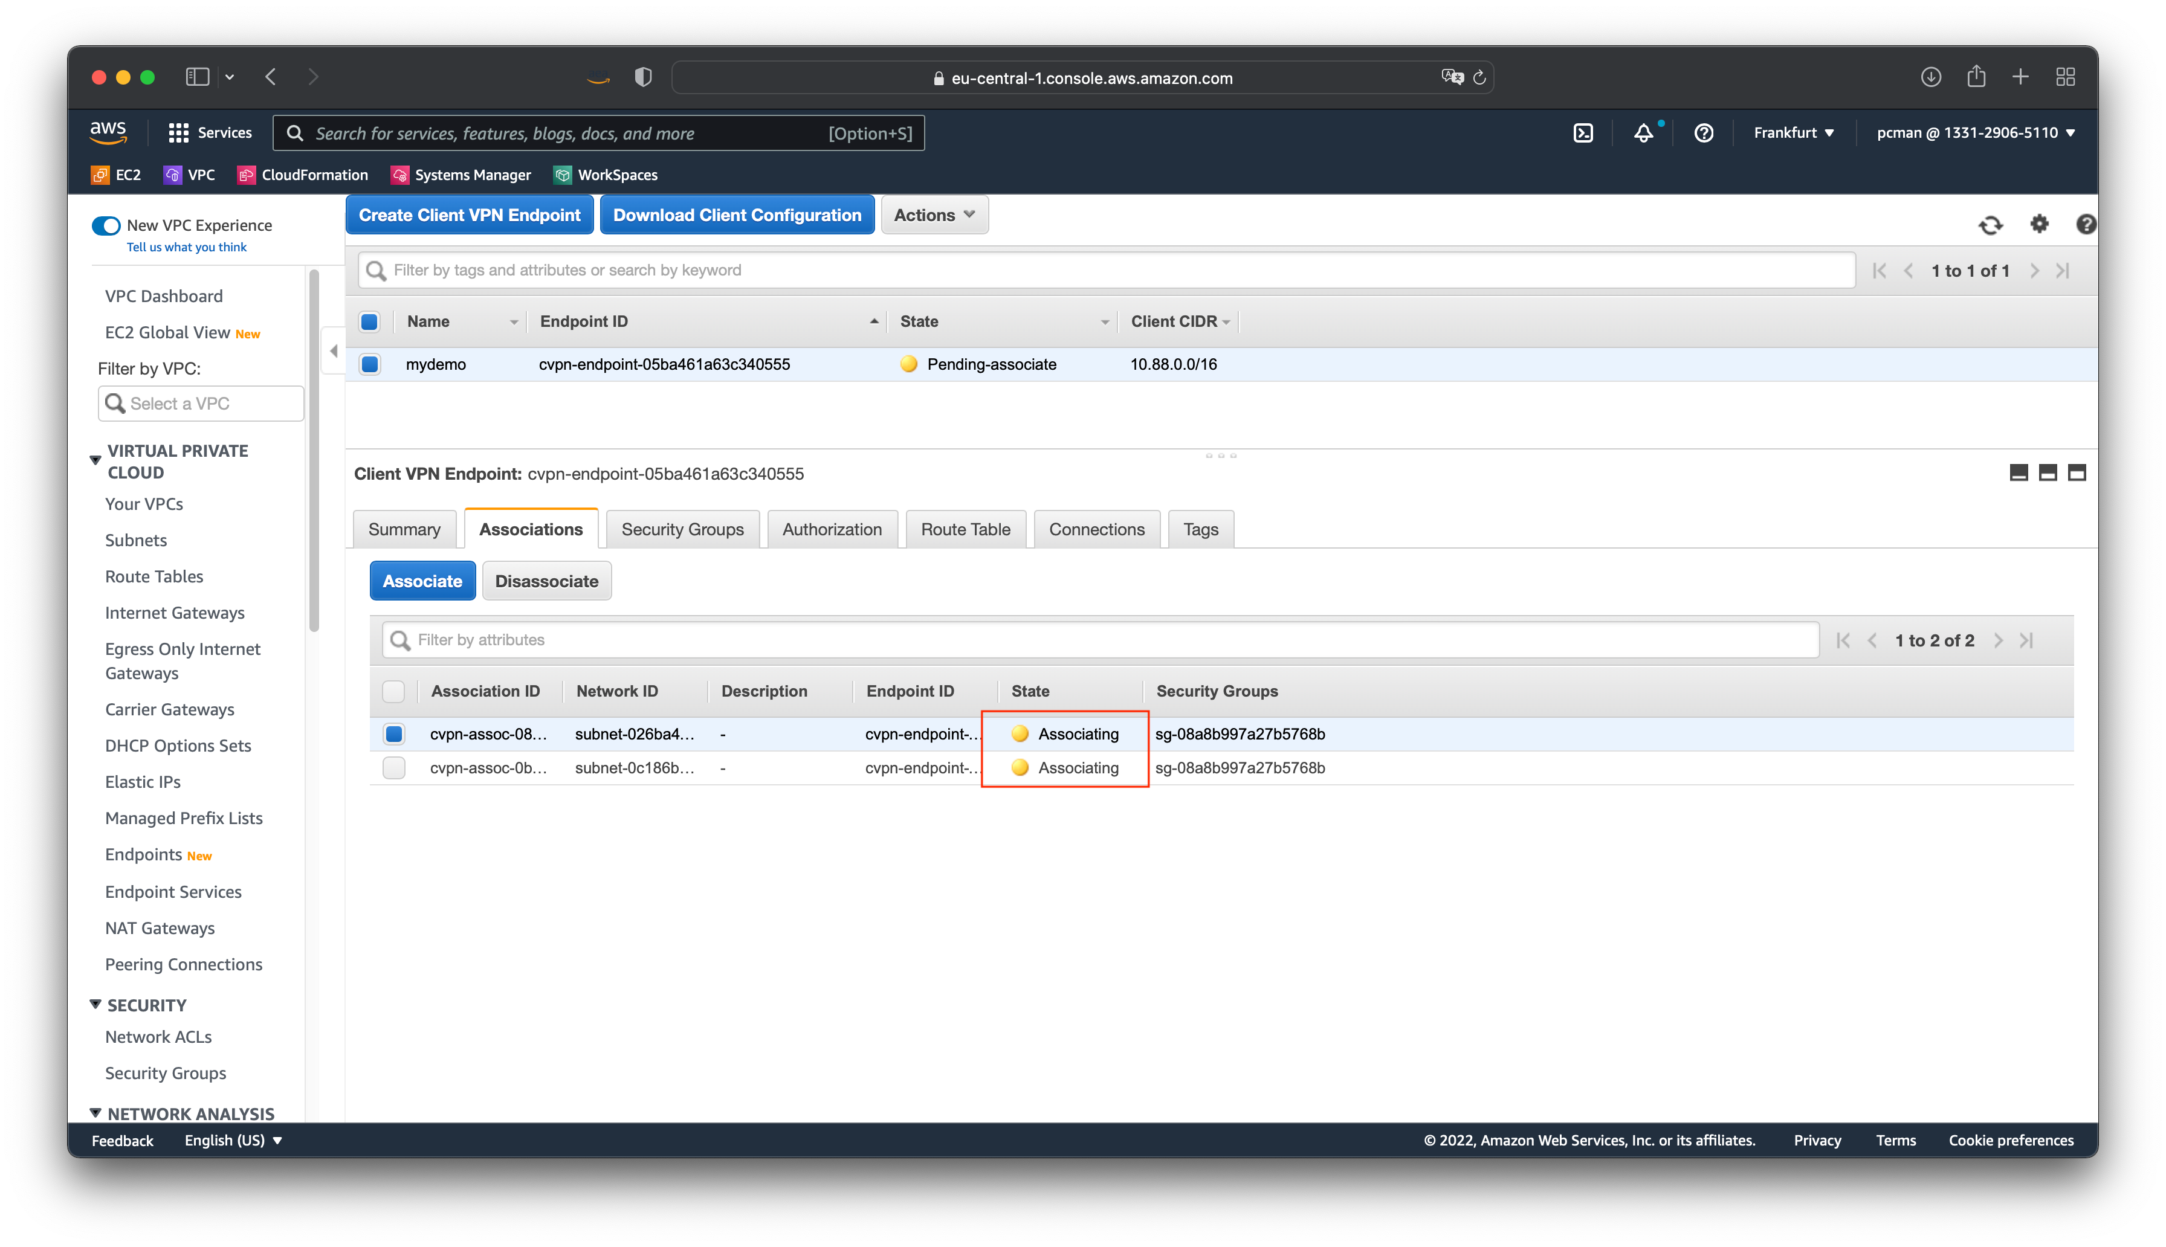The height and width of the screenshot is (1247, 2166).
Task: Switch to the Security Groups tab
Action: click(x=682, y=529)
